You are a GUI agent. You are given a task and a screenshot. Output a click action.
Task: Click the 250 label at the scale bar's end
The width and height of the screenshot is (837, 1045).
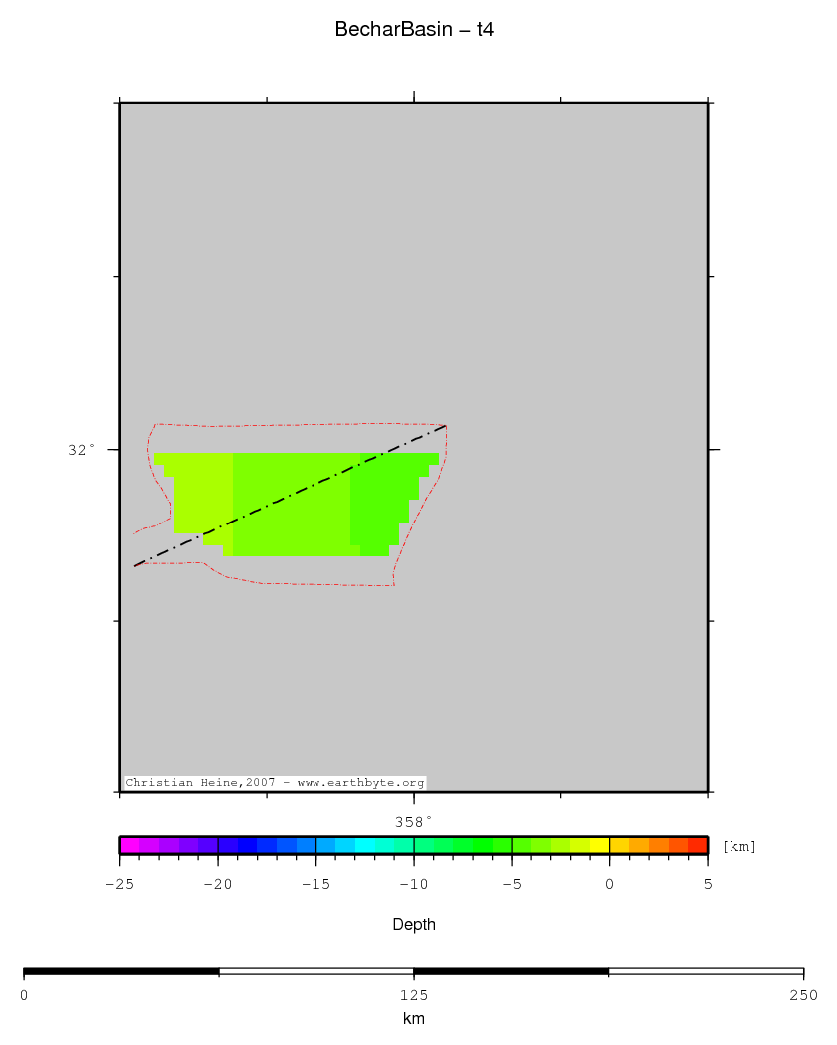(x=802, y=995)
